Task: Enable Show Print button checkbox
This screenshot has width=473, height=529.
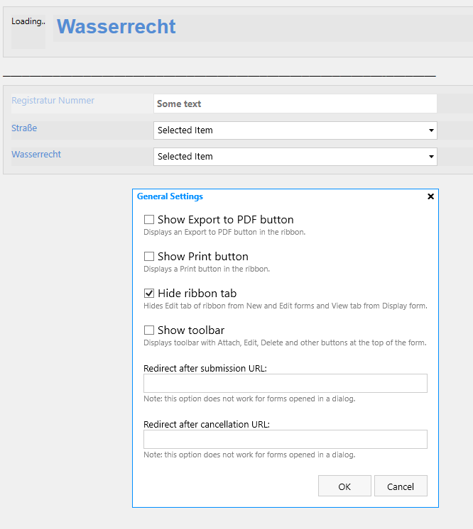Action: click(149, 257)
